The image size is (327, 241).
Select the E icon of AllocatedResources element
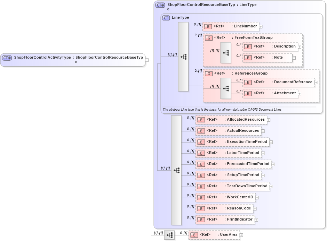point(201,119)
